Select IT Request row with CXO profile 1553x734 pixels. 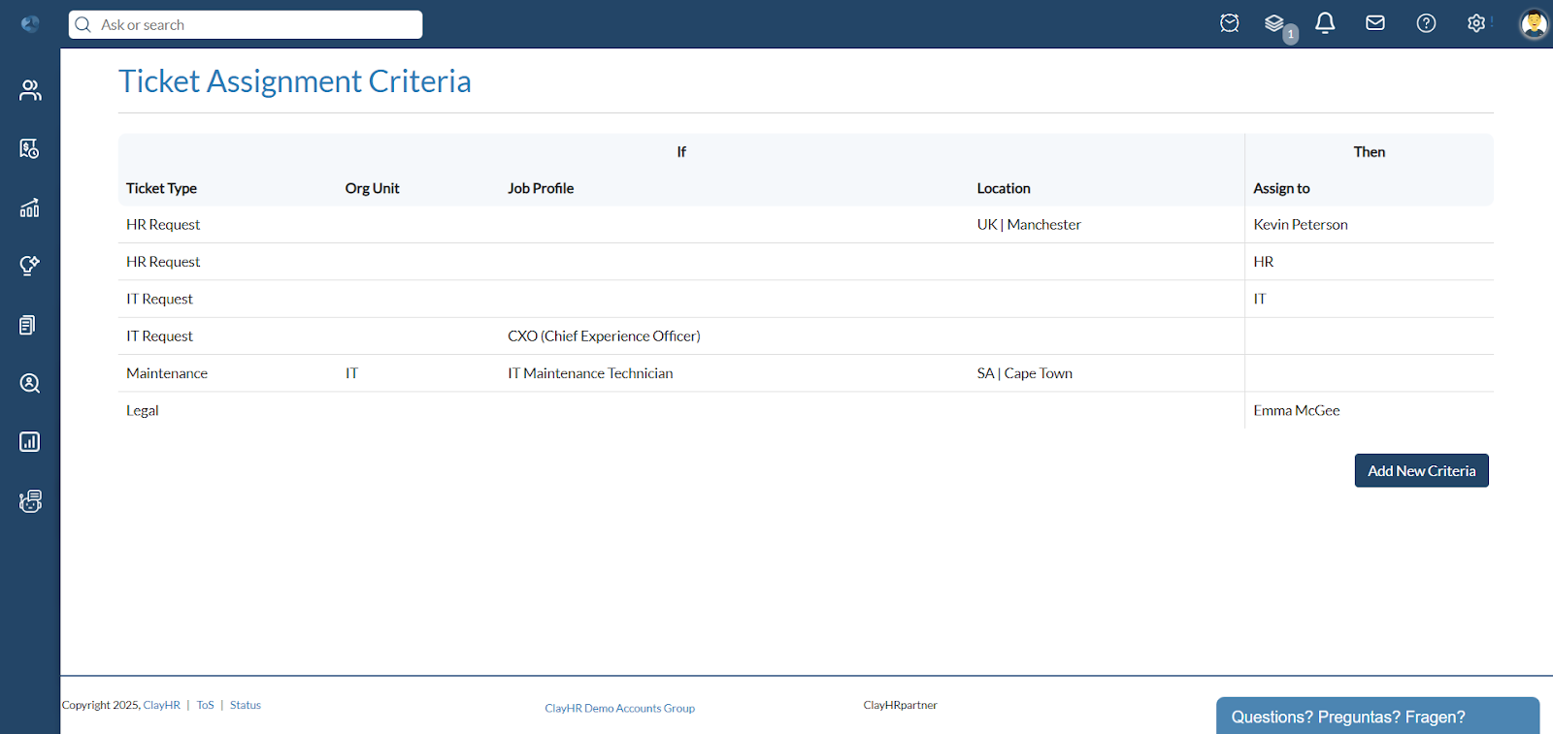click(x=806, y=335)
